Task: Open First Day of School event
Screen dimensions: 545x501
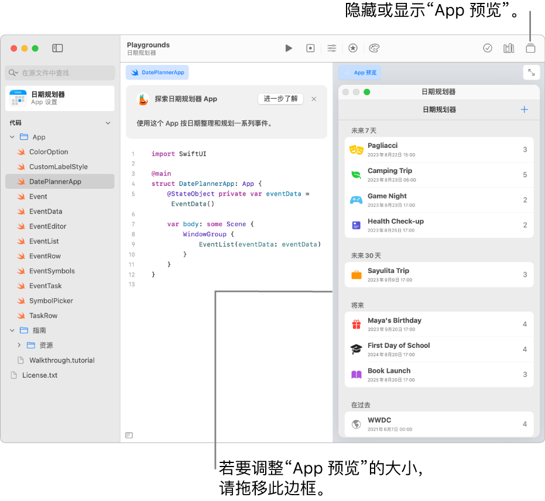Action: click(439, 349)
